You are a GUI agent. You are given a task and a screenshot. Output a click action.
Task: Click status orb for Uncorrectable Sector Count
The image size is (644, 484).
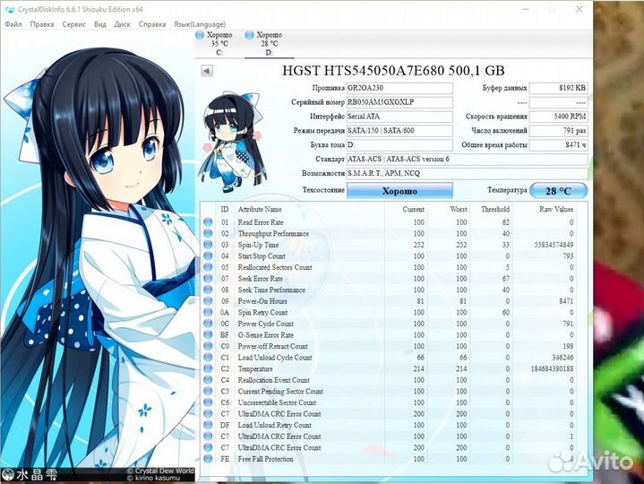click(x=208, y=402)
